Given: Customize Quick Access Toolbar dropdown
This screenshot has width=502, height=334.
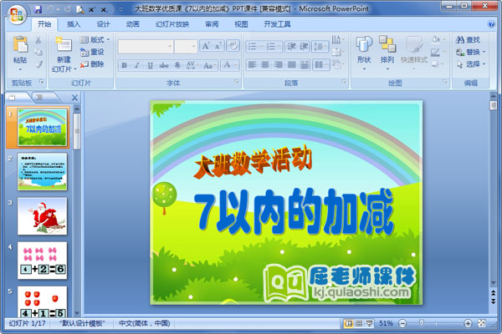Looking at the screenshot, I should point(120,9).
